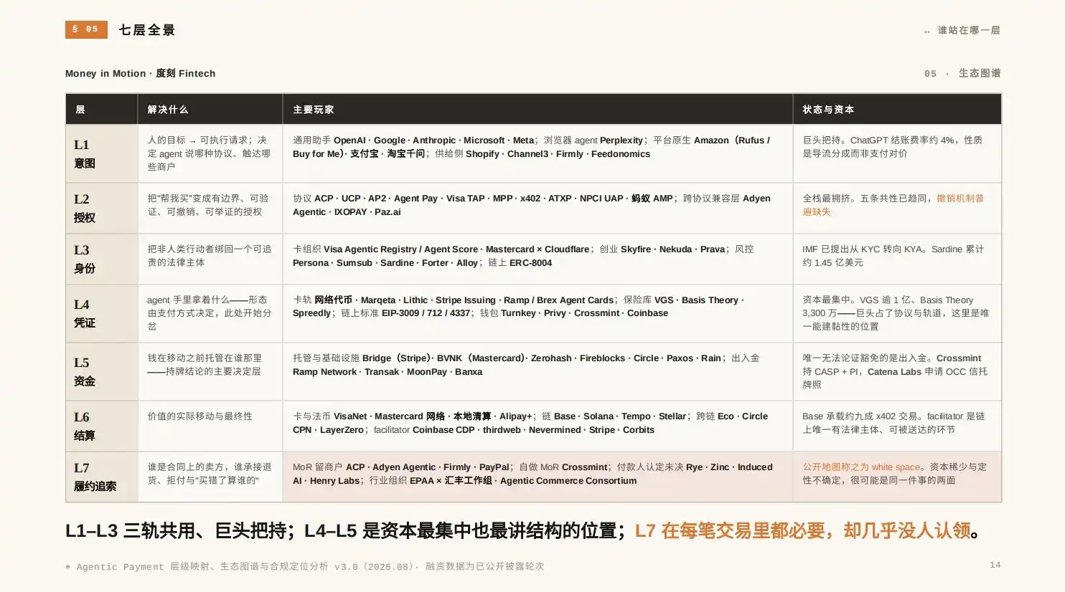Click the cell starting "钱在移动之前托管在谁那里"
Image resolution: width=1065 pixels, height=592 pixels.
[x=210, y=371]
